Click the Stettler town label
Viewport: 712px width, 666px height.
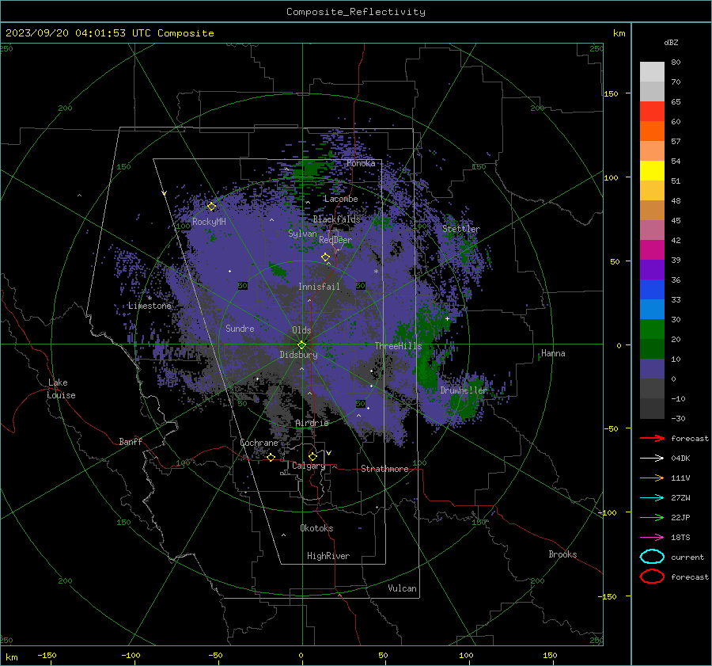click(461, 229)
